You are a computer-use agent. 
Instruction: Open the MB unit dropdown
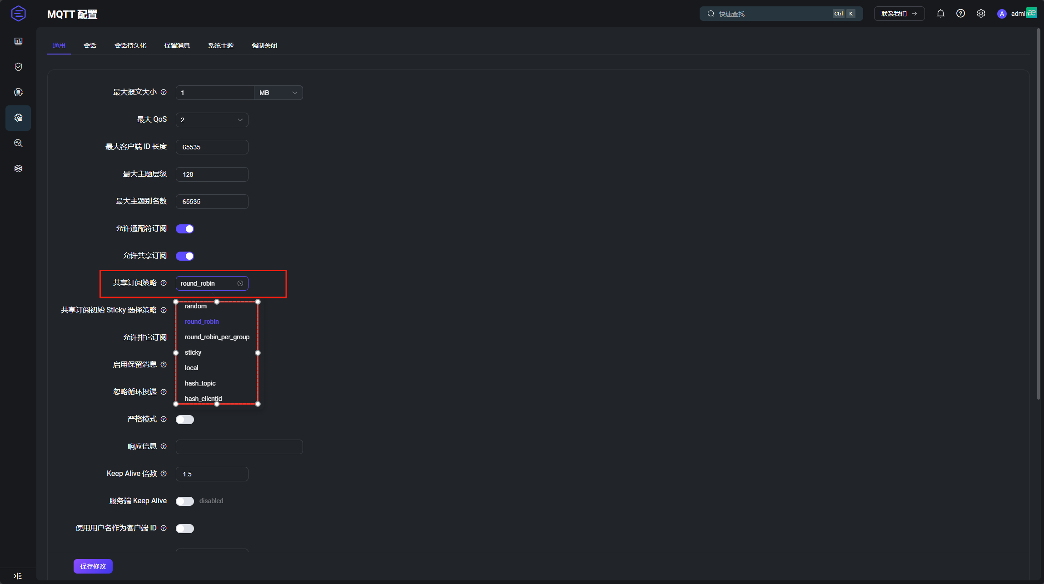coord(278,93)
